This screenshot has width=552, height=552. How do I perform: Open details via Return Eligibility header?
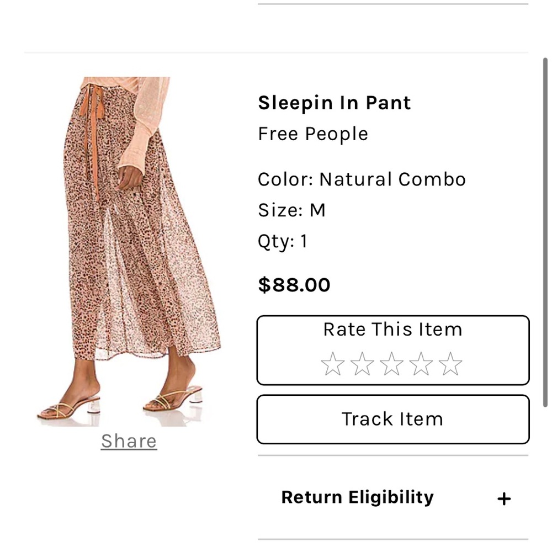(x=357, y=497)
